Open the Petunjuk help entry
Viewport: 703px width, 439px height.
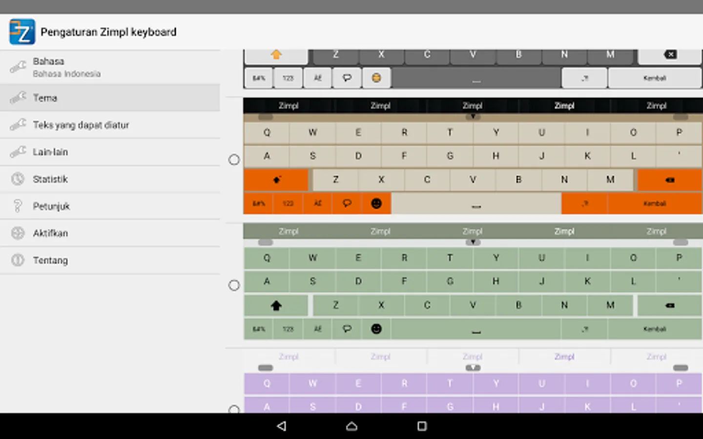110,206
